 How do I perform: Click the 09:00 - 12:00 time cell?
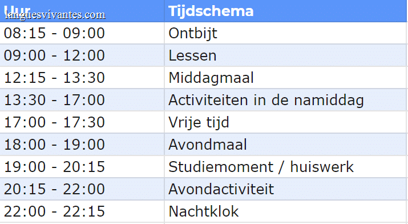(x=82, y=55)
